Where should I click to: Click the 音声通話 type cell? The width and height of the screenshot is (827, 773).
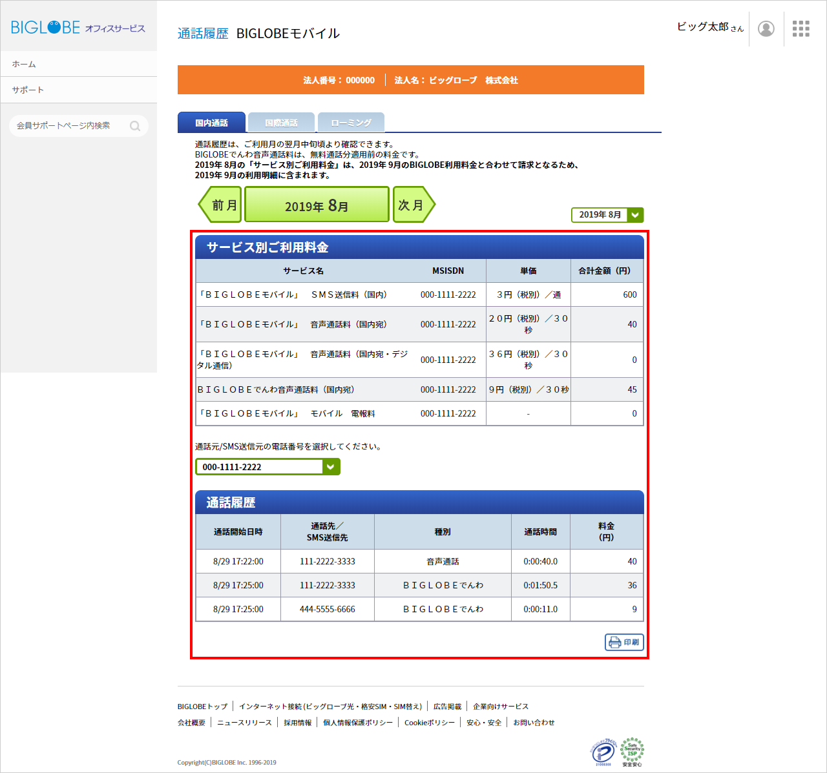click(x=443, y=561)
